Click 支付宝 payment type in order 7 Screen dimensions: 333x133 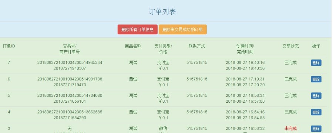point(163,62)
